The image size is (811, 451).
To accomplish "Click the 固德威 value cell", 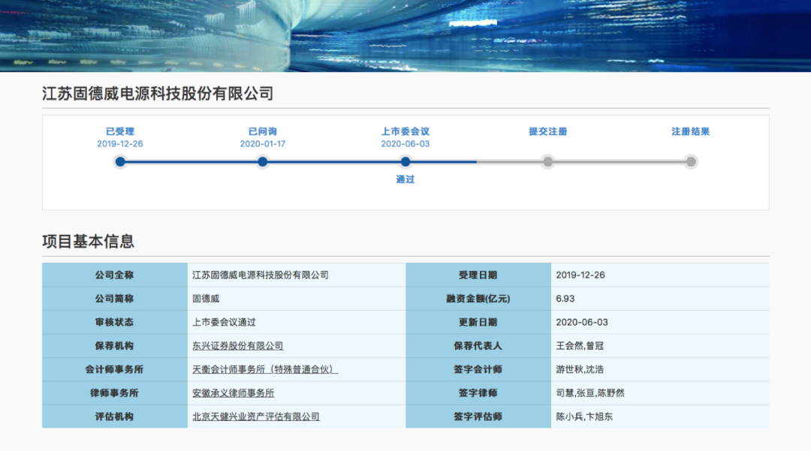I will (x=297, y=299).
